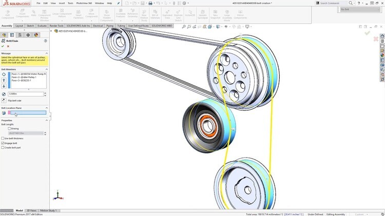Click the Flip belt side icon
Viewport: 385px width, 216px height.
(x=4, y=101)
